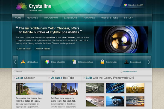This screenshot has height=109, width=164.
Task: Click the Framework padlock icon
Action: [x=102, y=62]
